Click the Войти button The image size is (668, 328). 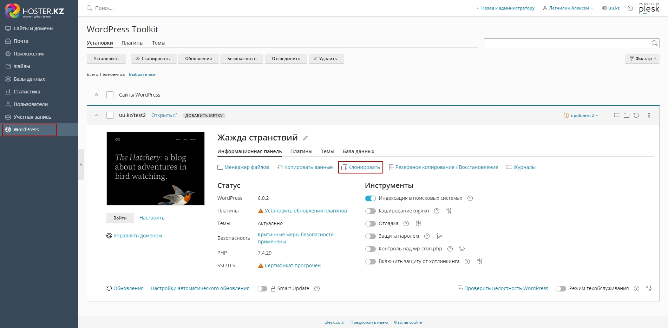[x=120, y=218]
